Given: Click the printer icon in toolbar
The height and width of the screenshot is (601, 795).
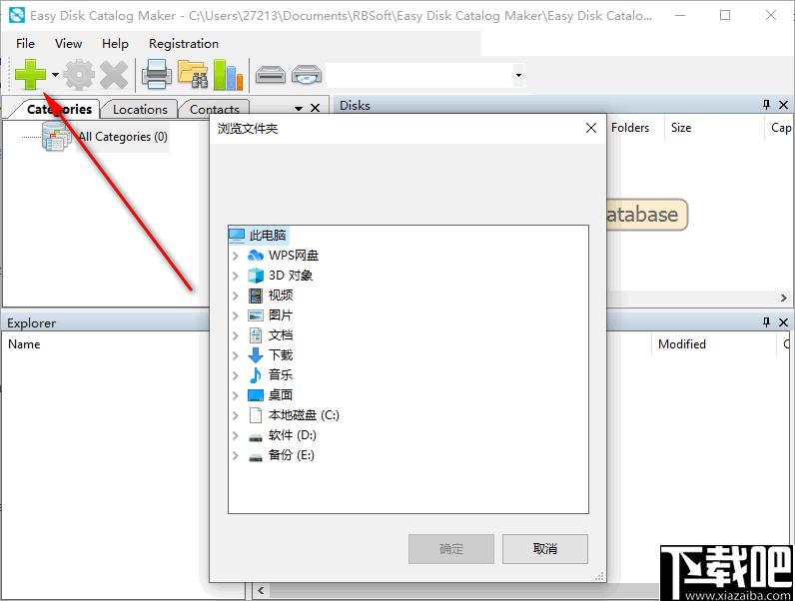Looking at the screenshot, I should click(x=156, y=75).
